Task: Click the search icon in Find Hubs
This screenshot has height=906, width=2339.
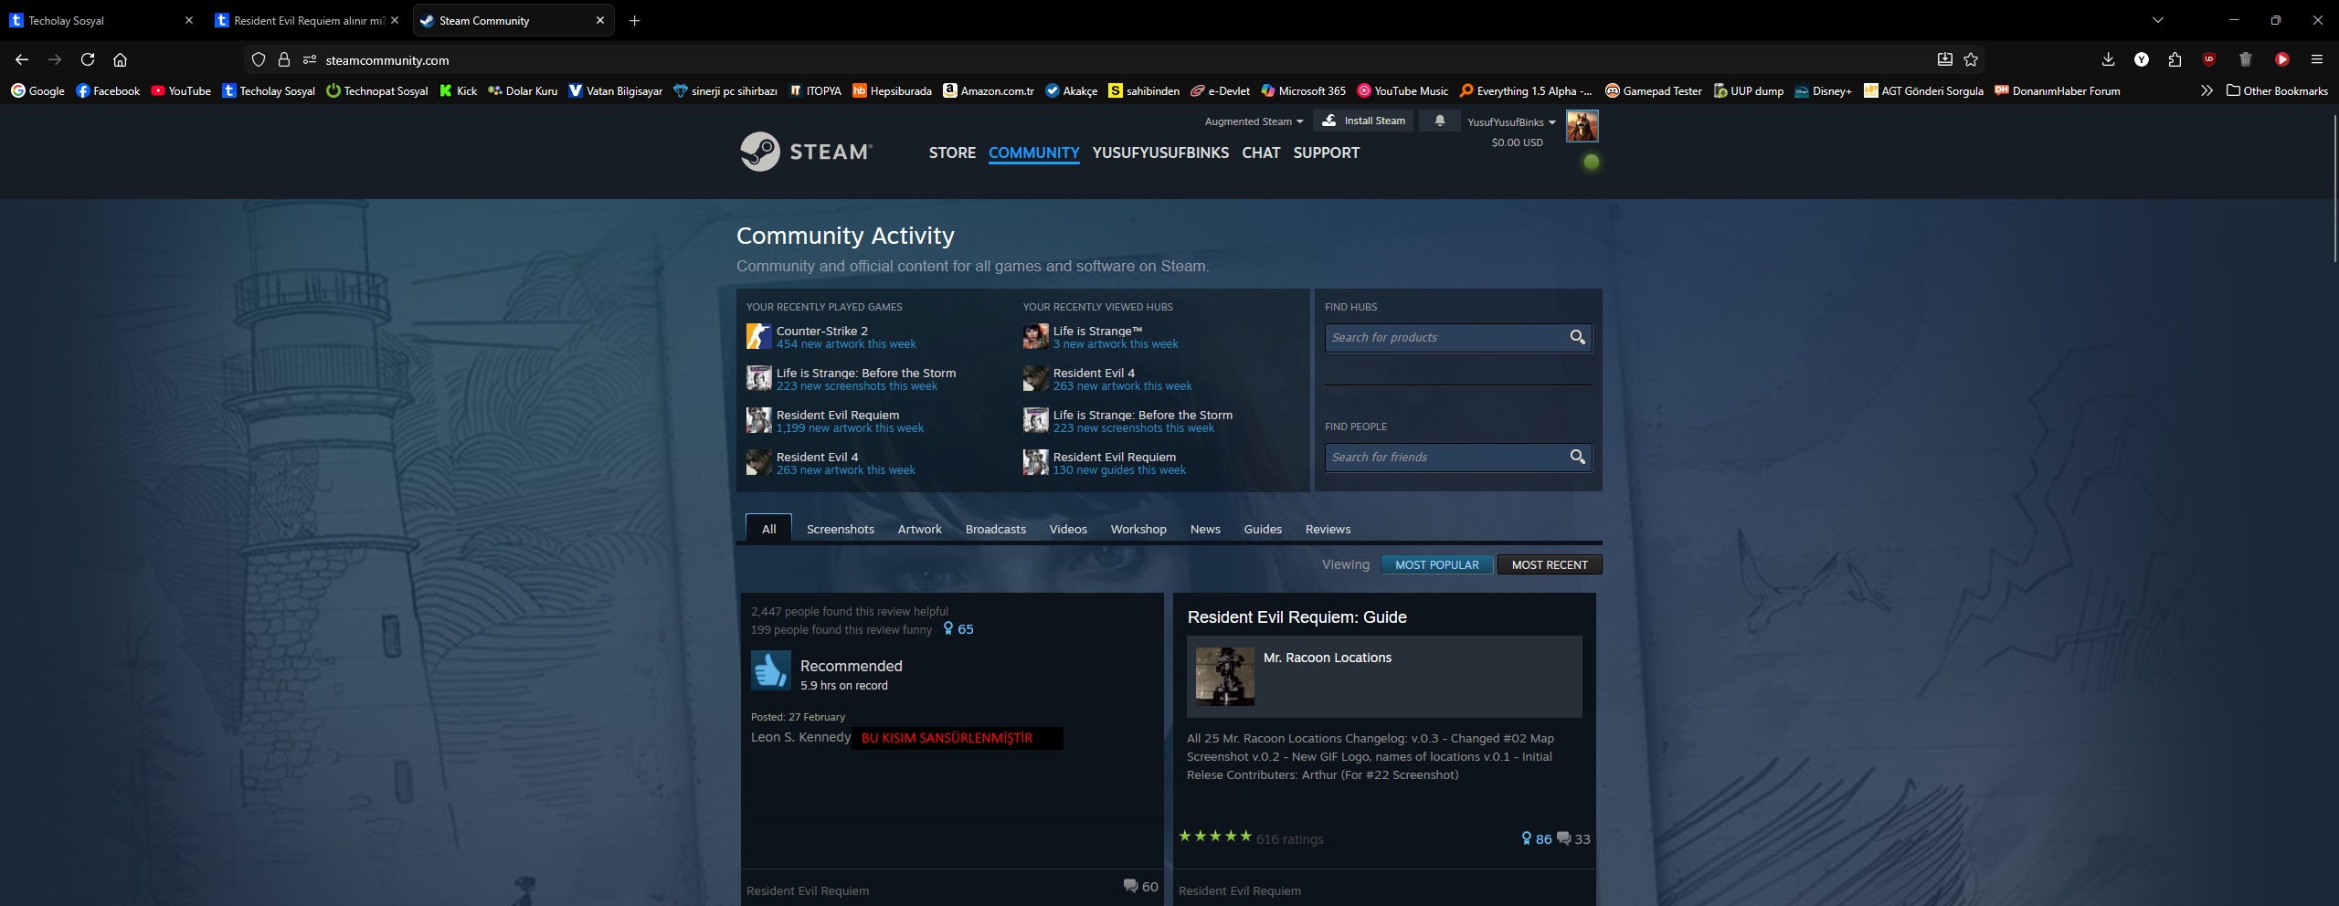Action: [x=1578, y=338]
